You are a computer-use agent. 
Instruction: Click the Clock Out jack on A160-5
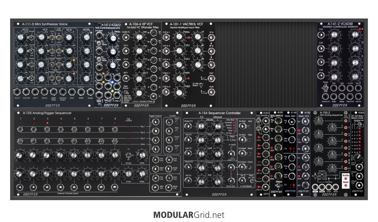359,185
